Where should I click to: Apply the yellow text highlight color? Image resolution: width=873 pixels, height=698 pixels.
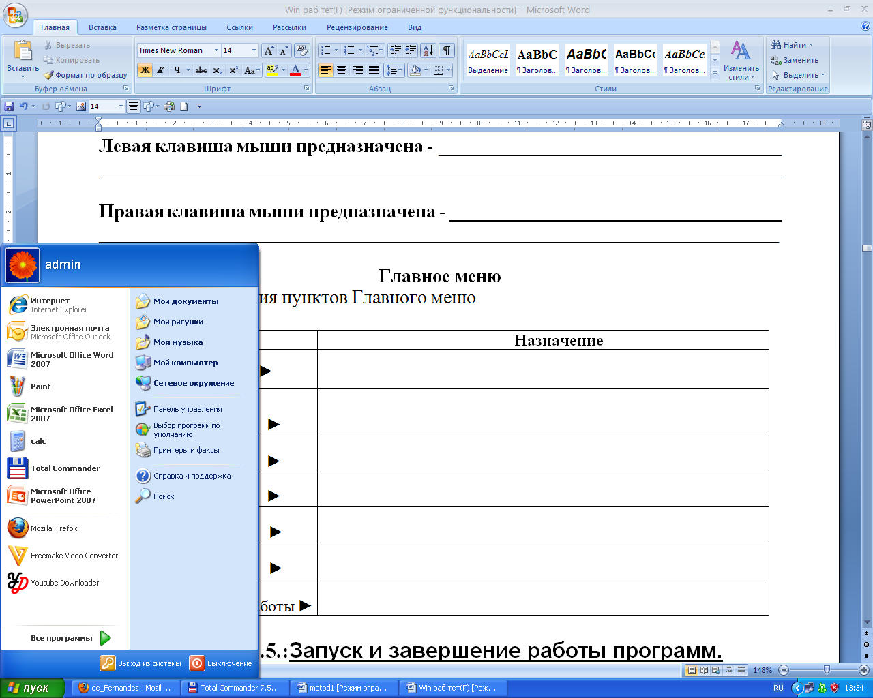[x=272, y=70]
